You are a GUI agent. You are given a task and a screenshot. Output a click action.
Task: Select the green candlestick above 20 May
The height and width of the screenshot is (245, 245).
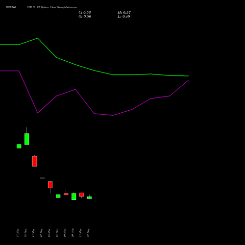coord(74,196)
